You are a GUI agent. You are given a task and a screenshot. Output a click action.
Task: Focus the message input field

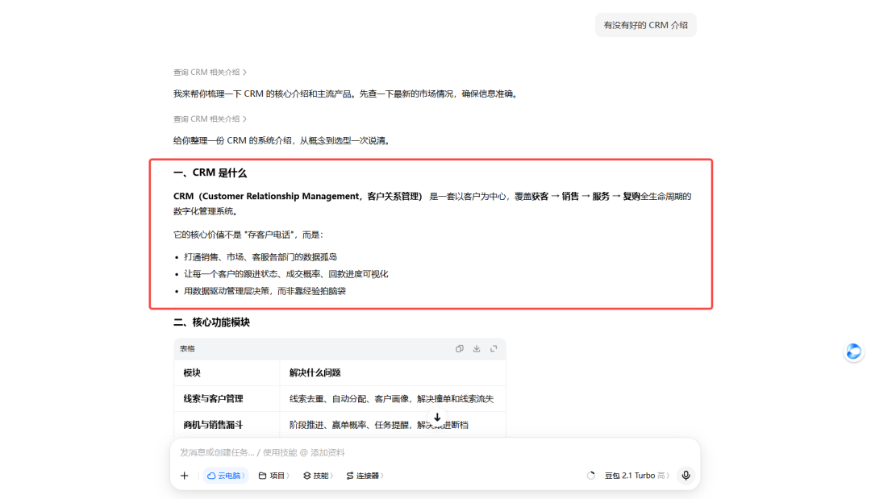click(435, 452)
